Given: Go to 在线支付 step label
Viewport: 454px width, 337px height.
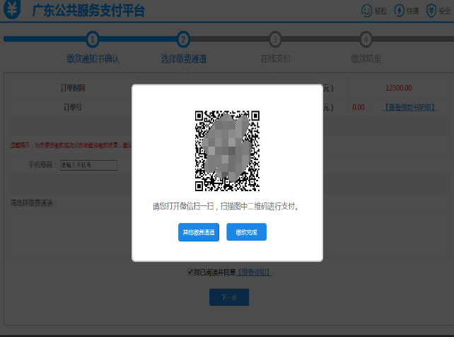Looking at the screenshot, I should click(275, 58).
